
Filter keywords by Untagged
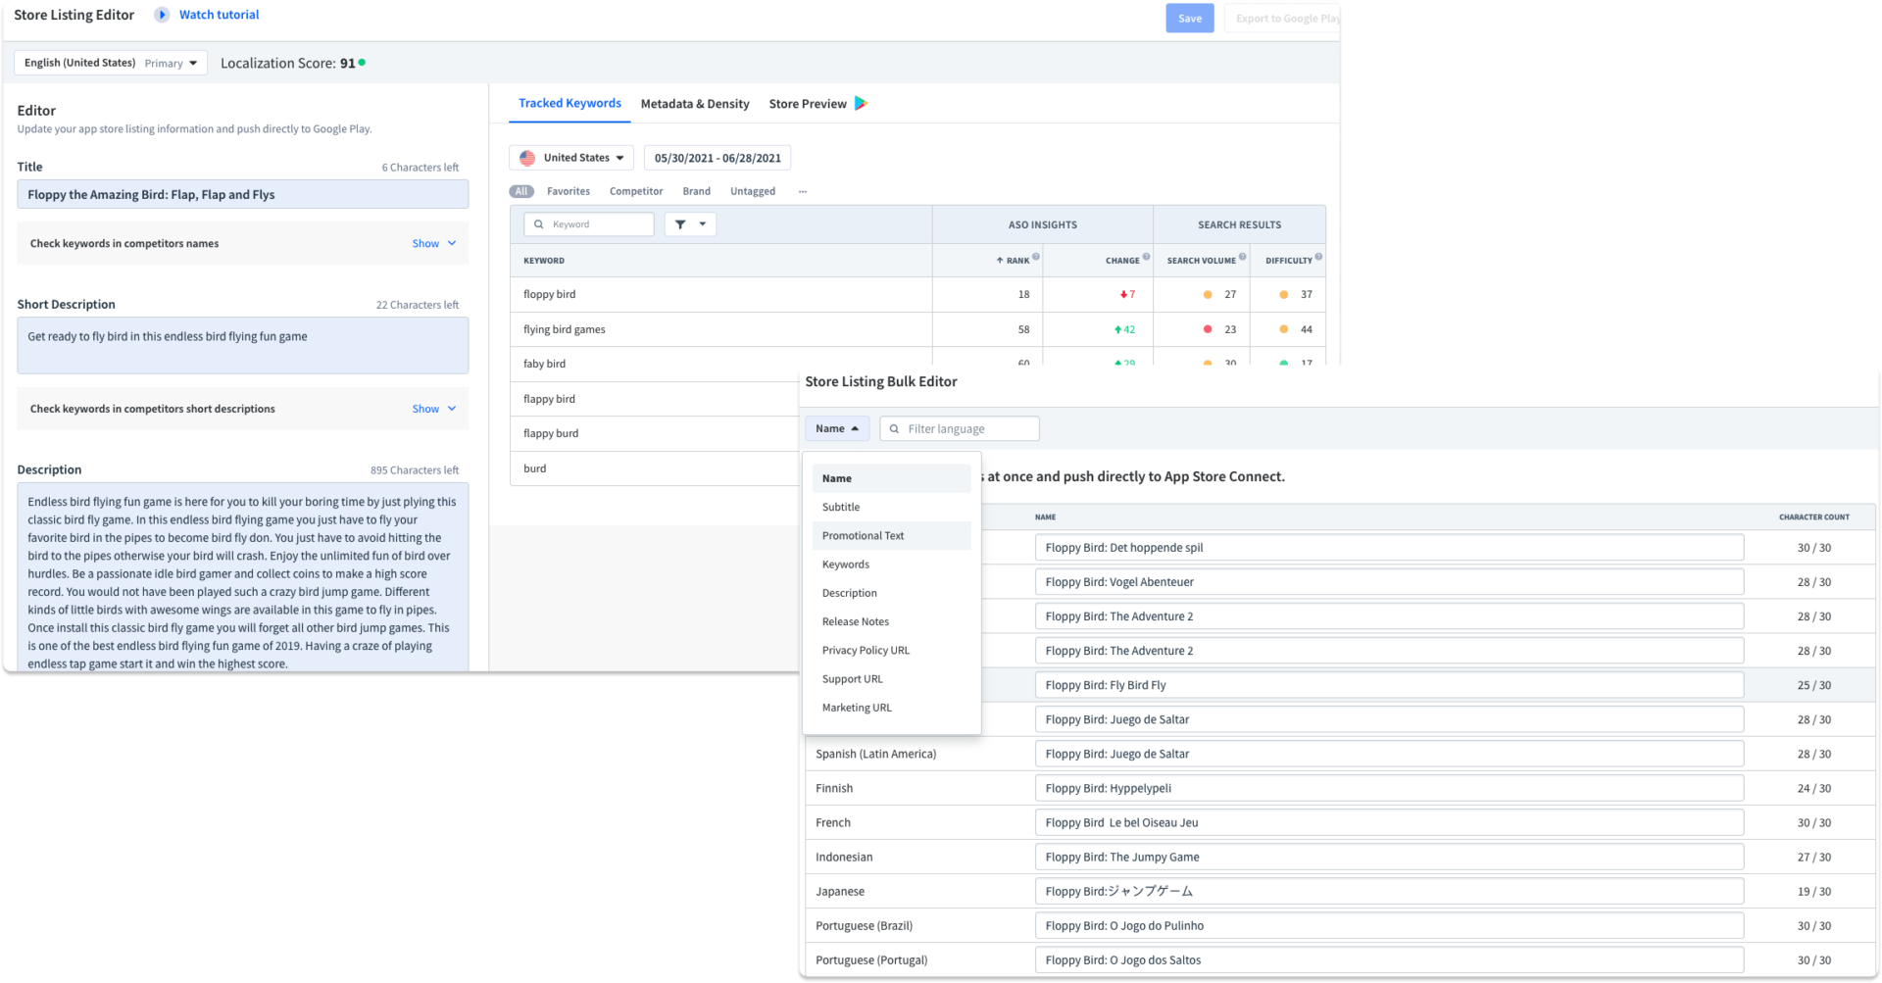click(753, 191)
